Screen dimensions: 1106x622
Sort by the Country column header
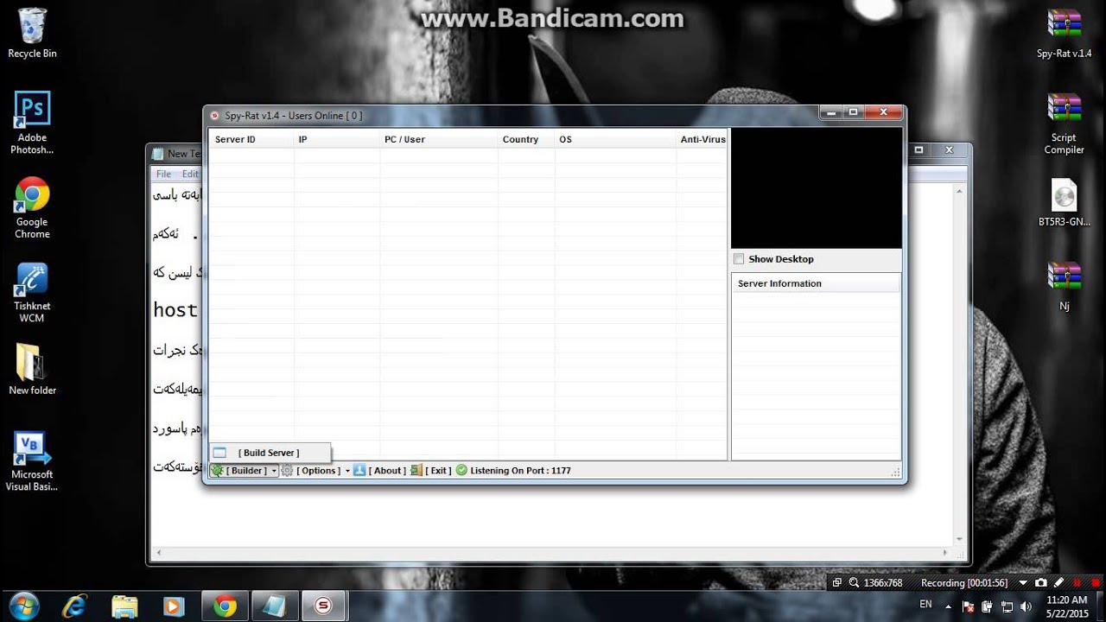[x=526, y=139]
